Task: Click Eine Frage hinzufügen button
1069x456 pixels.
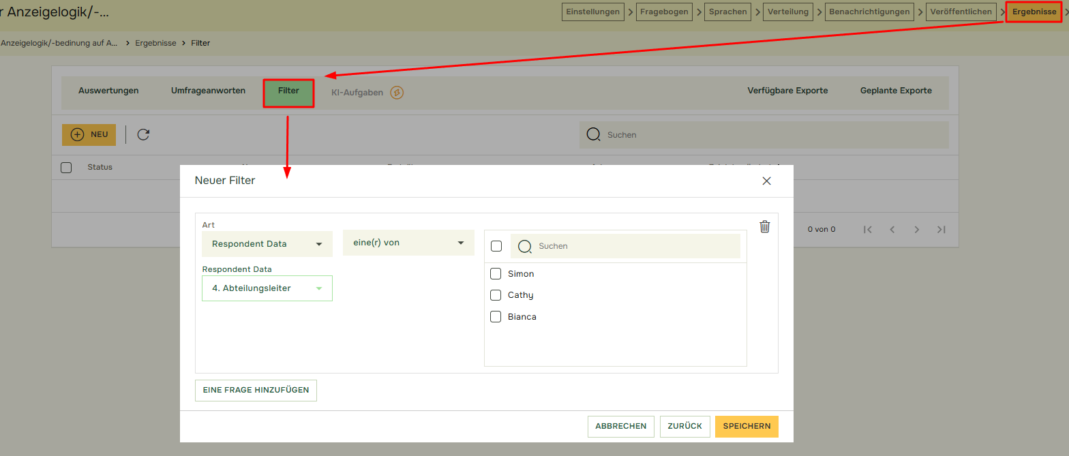Action: click(256, 390)
